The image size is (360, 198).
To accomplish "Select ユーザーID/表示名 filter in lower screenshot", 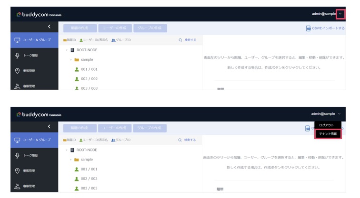I will 93,140.
